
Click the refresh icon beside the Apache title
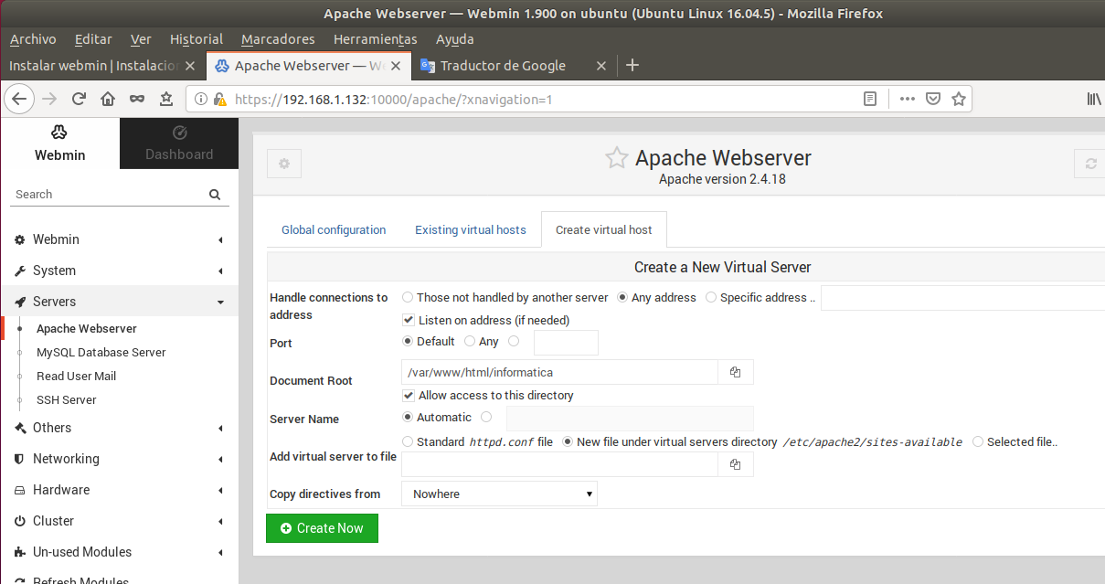click(1089, 164)
